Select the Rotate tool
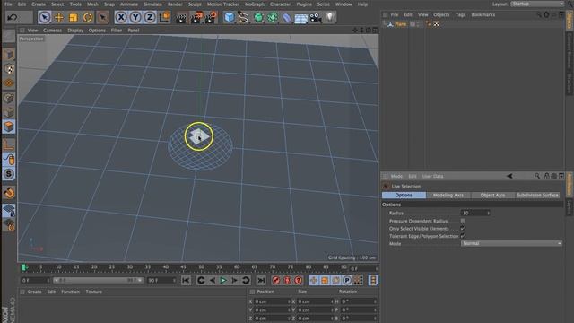Screen dimensions: 574x323 88,17
